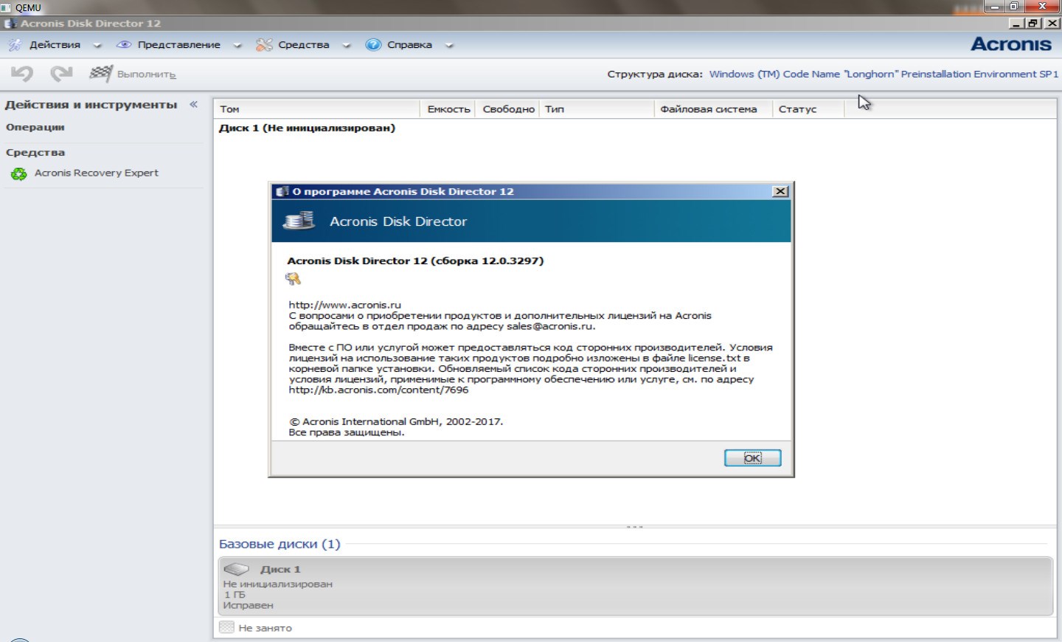
Task: Click the Диск 1 drive icon
Action: [237, 569]
